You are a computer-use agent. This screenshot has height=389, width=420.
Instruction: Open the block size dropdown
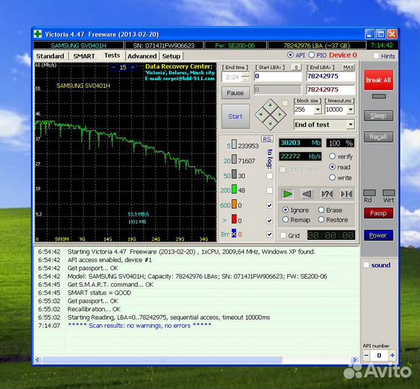(x=318, y=109)
